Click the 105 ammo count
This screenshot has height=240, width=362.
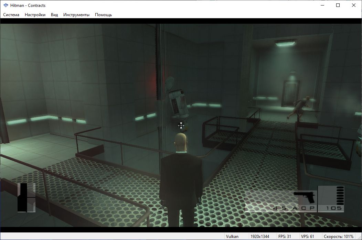pyautogui.click(x=333, y=208)
